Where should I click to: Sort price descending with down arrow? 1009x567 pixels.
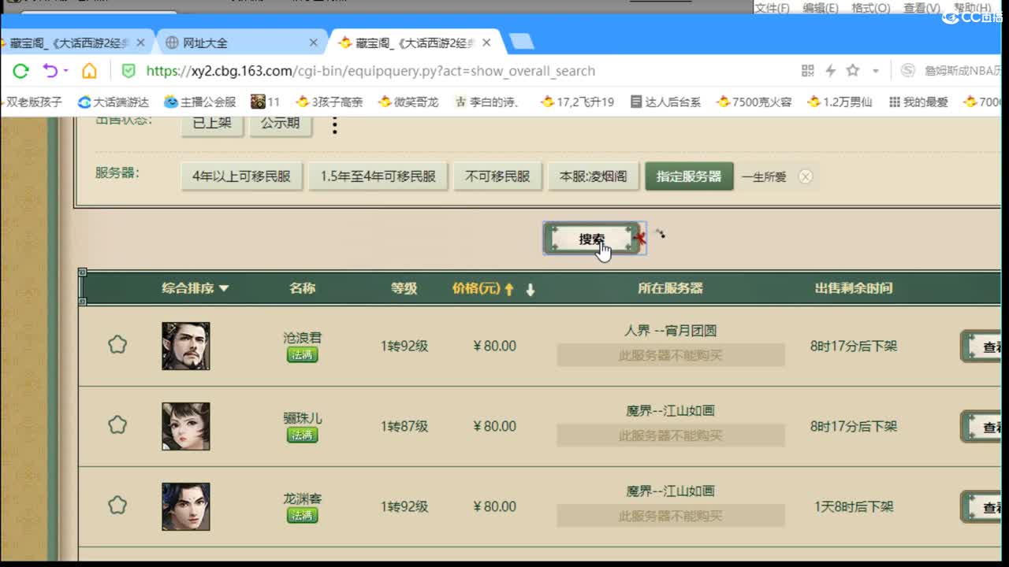coord(531,289)
